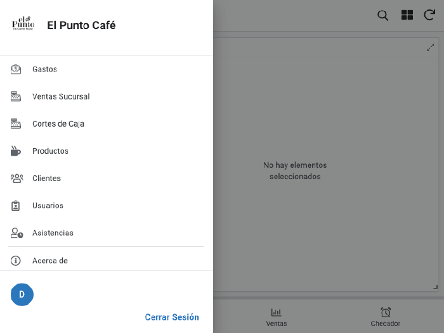Open the search magnifier
The height and width of the screenshot is (333, 444).
[x=382, y=15]
